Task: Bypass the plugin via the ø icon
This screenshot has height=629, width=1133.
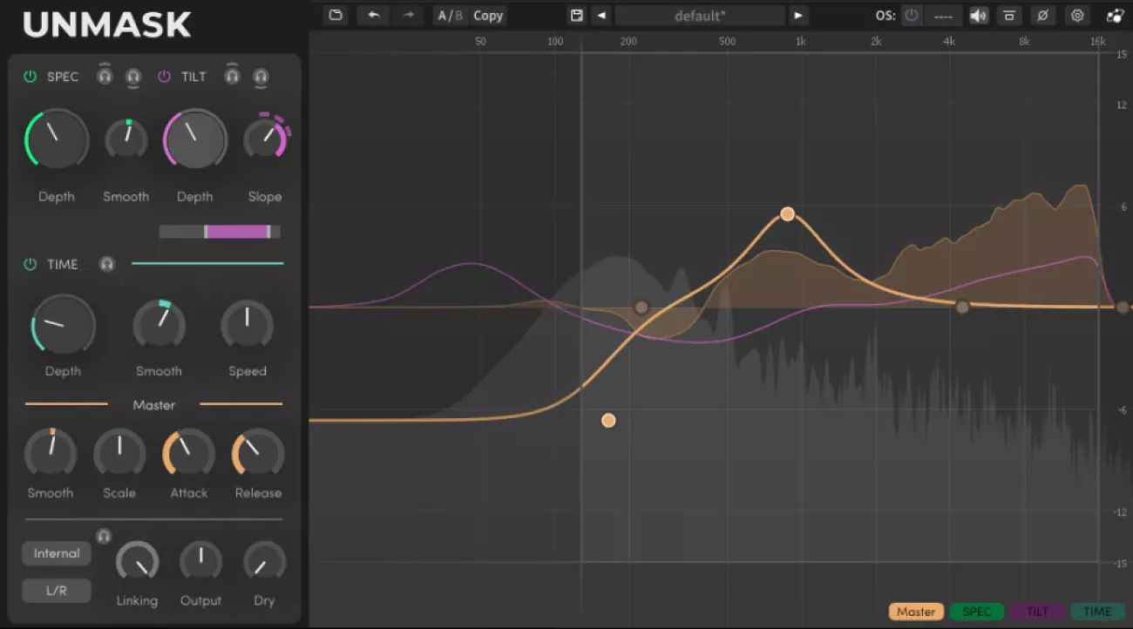Action: 1042,15
